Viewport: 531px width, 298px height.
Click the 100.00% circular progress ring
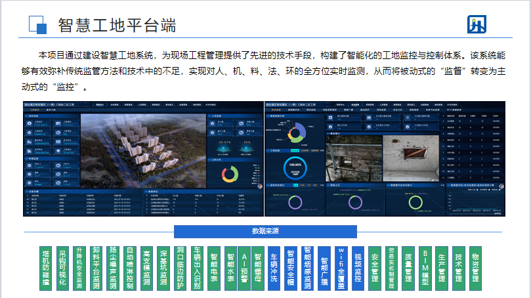294,167
